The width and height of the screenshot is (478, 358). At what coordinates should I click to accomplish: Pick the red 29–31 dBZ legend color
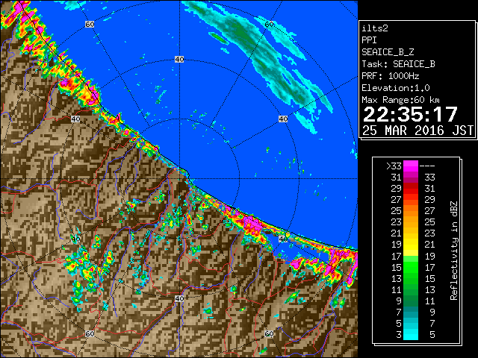click(x=411, y=189)
